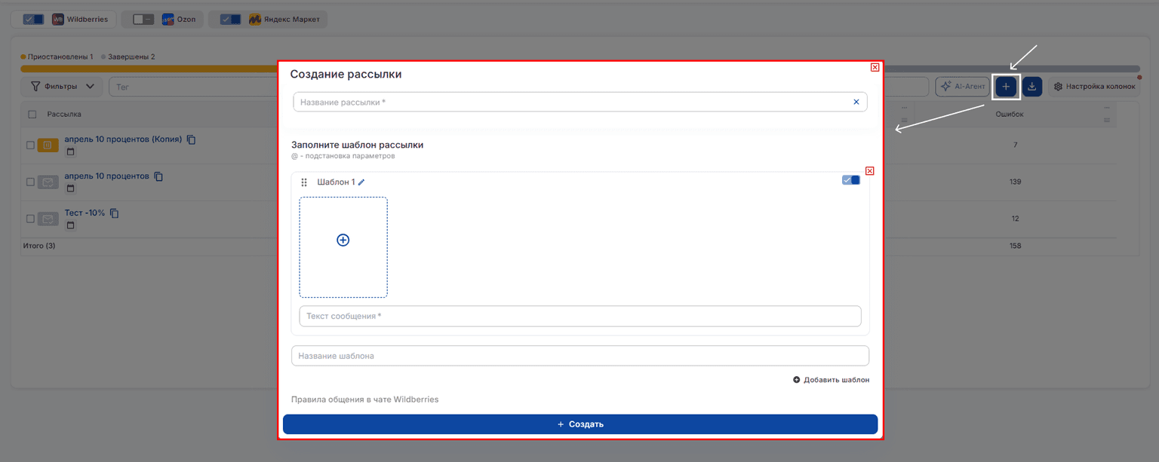Screen dimensions: 1159x462
Task: Copy the апрель 10 процентов (Копия) mailing
Action: coord(192,139)
